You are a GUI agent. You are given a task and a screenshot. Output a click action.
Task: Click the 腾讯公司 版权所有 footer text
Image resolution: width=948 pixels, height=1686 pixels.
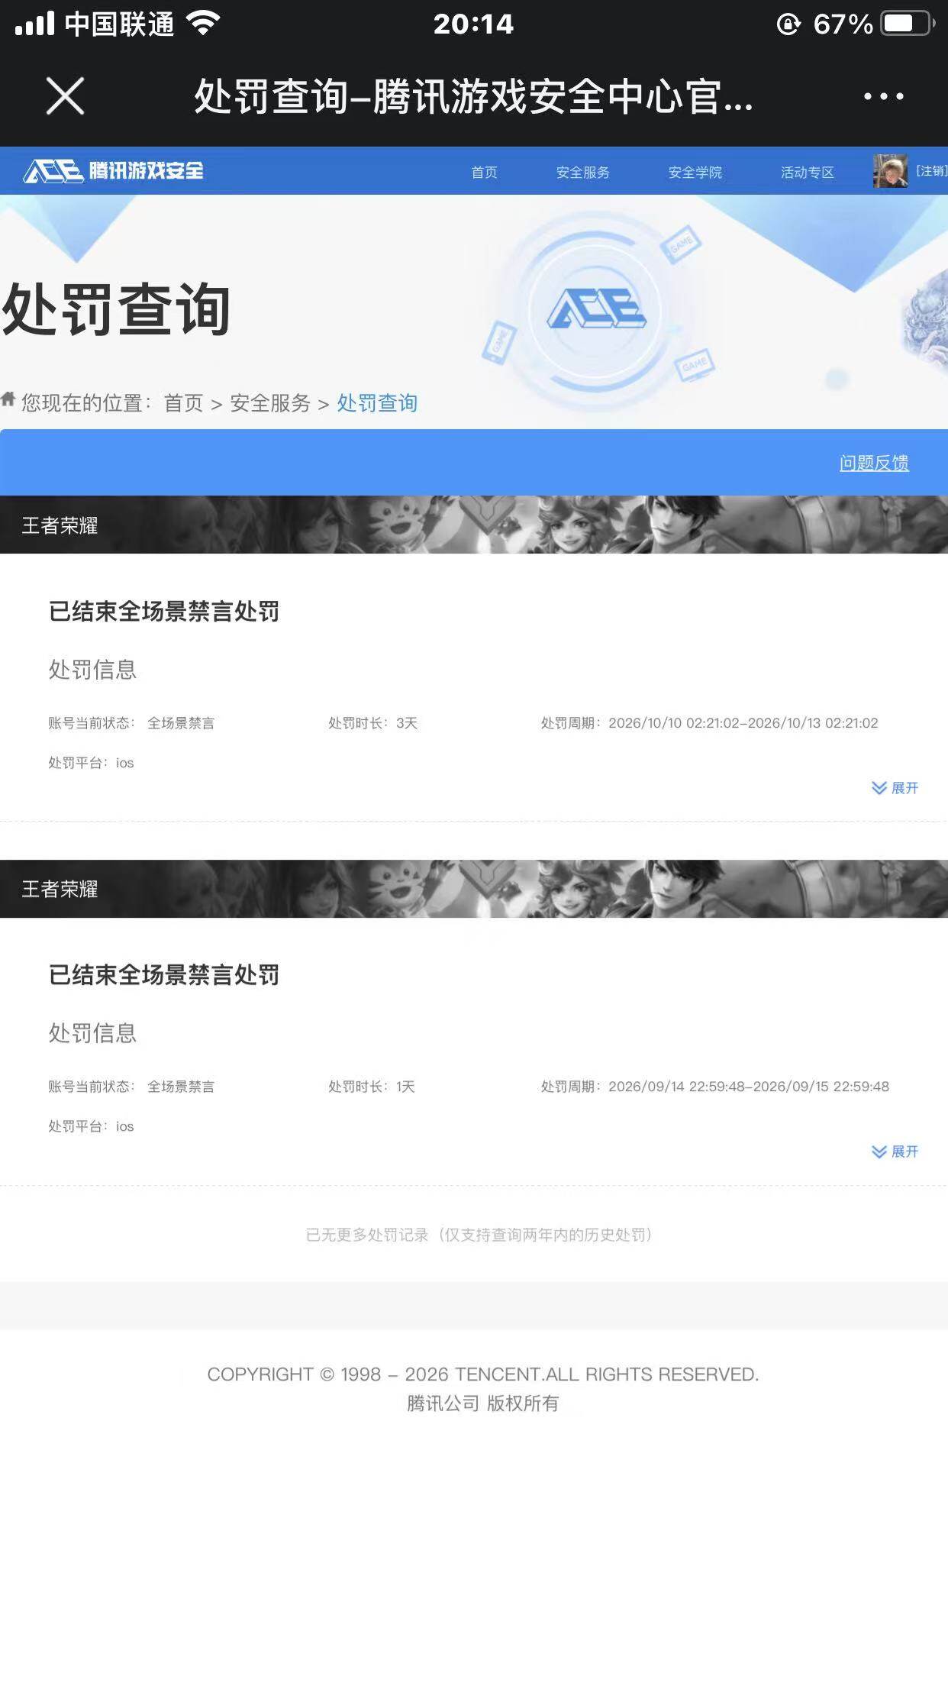(482, 1403)
